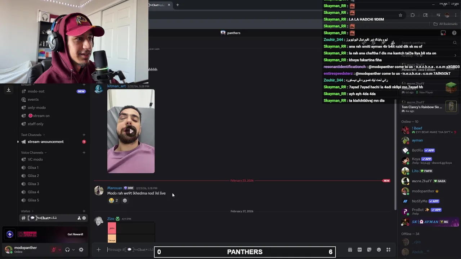This screenshot has height=259, width=461.
Task: Collapse the Text Channels category
Action: (x=32, y=135)
